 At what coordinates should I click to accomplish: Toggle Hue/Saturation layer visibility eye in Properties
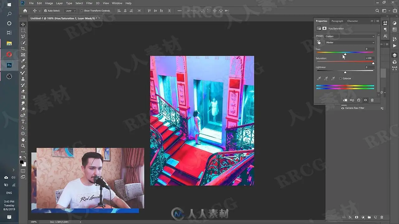click(365, 100)
